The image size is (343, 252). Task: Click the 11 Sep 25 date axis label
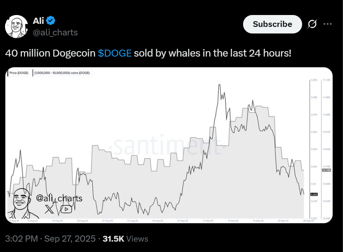click(207, 221)
